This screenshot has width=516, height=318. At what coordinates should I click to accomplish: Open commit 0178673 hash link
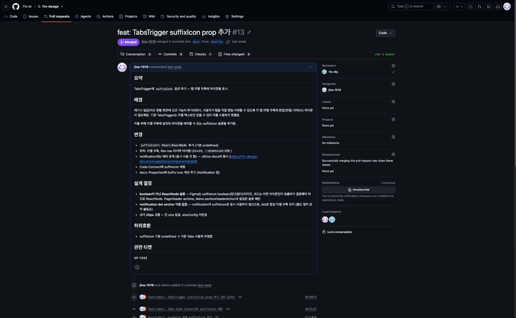pyautogui.click(x=311, y=297)
